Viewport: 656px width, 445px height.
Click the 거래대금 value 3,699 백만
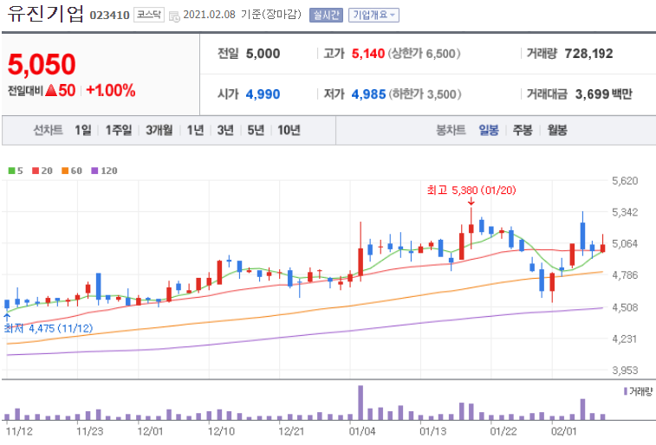pyautogui.click(x=604, y=94)
